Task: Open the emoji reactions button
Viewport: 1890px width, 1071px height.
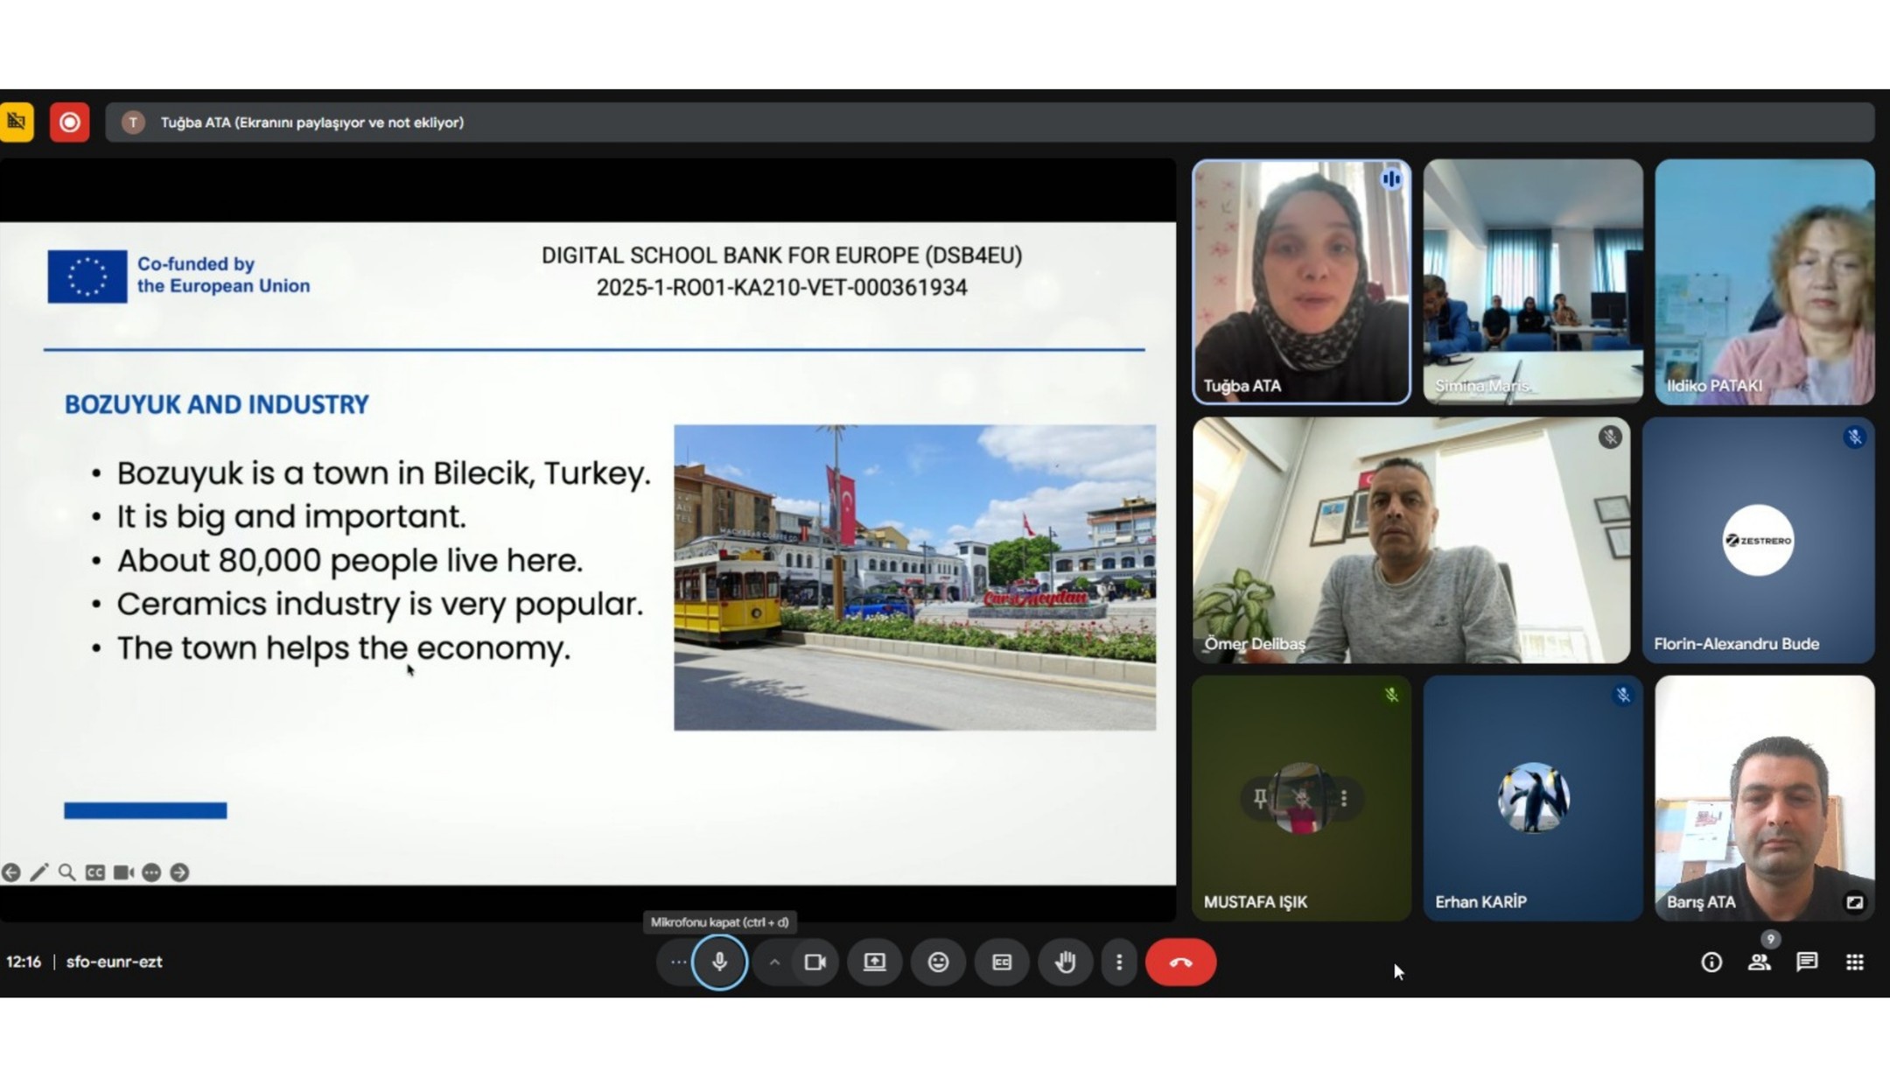Action: click(x=938, y=962)
